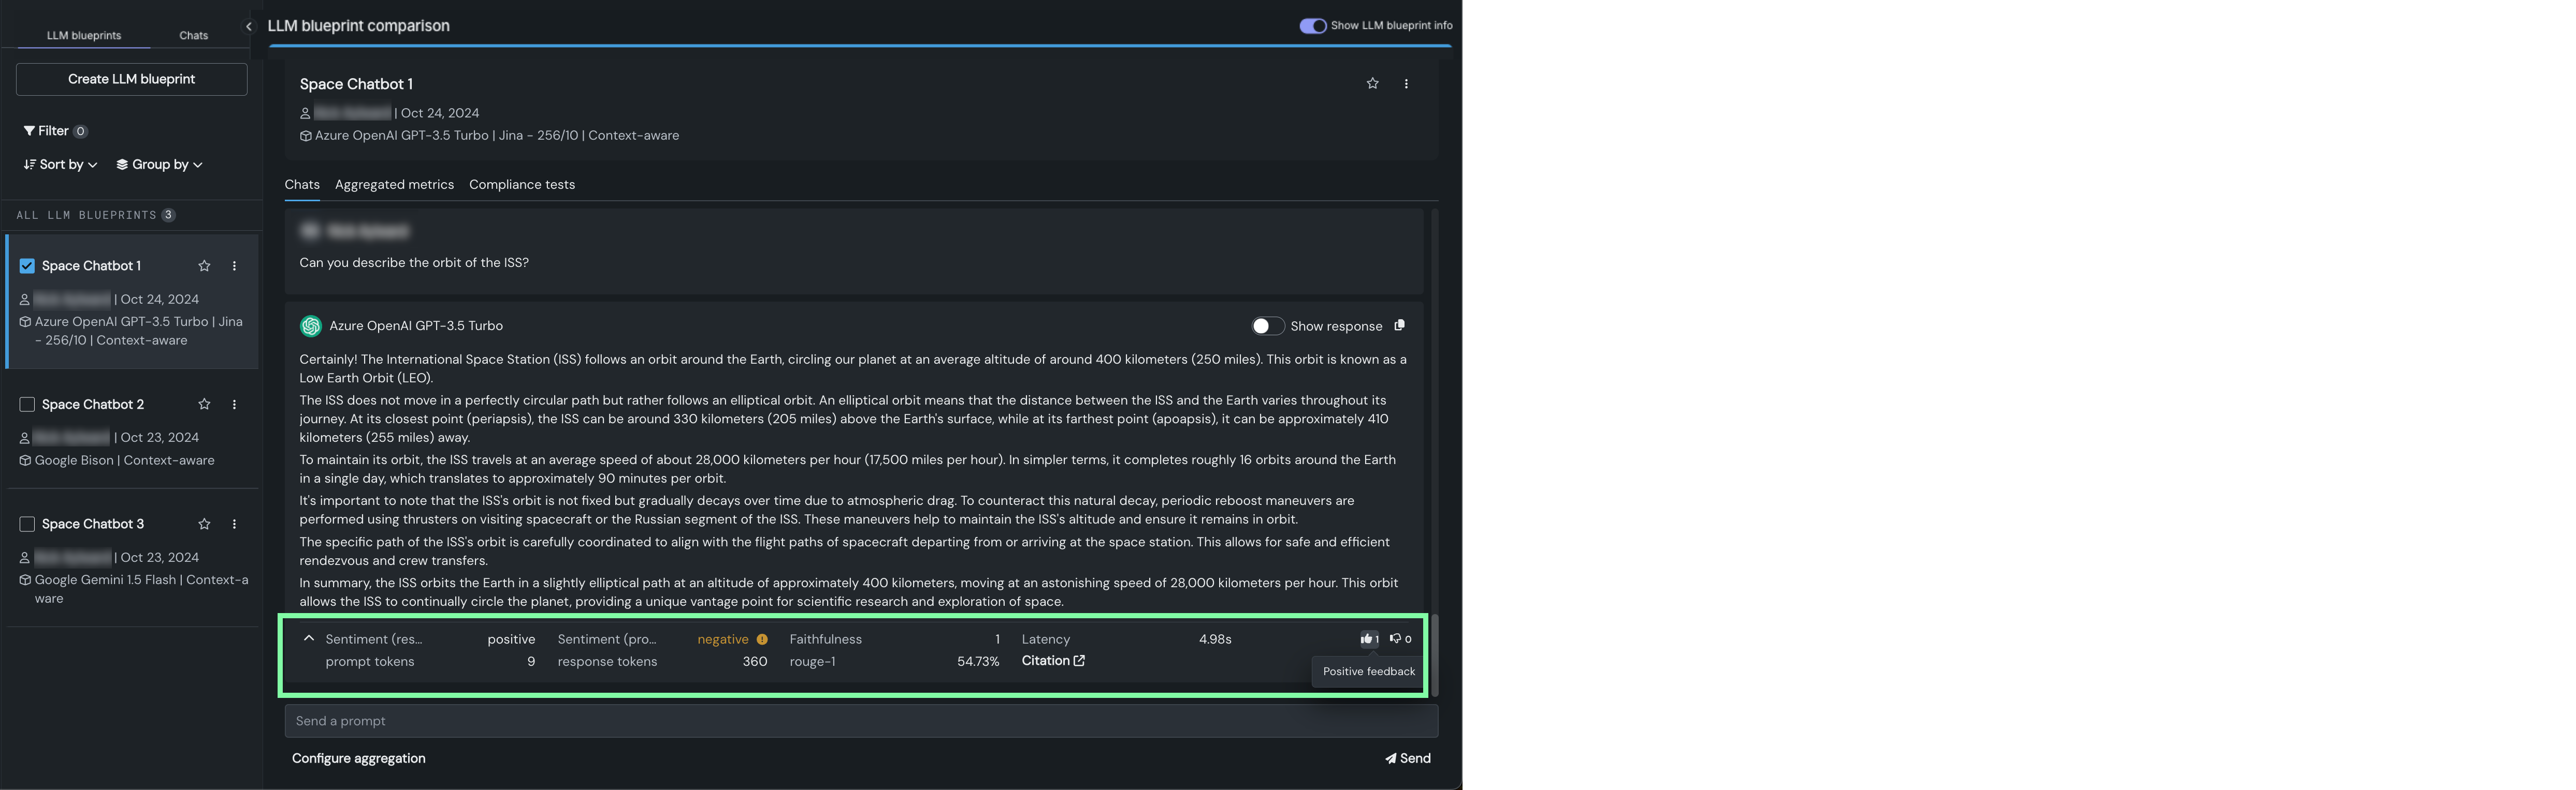
Task: Open the Citation link
Action: tap(1053, 661)
